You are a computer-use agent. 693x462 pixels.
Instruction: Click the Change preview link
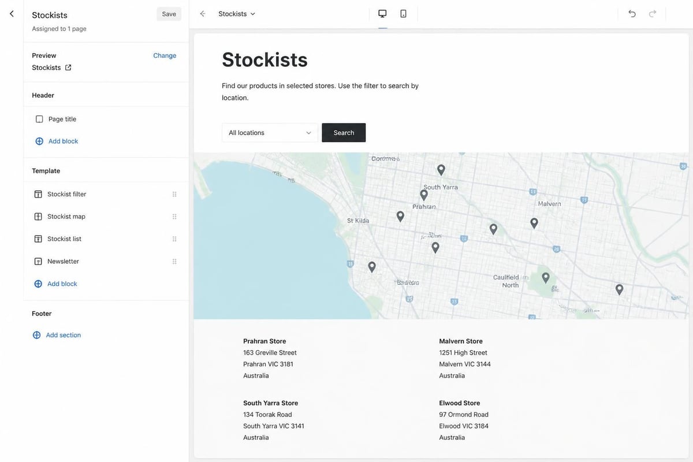pos(165,55)
